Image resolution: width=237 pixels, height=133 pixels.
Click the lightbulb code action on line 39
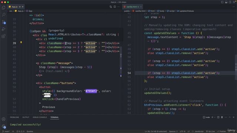coord(21,42)
